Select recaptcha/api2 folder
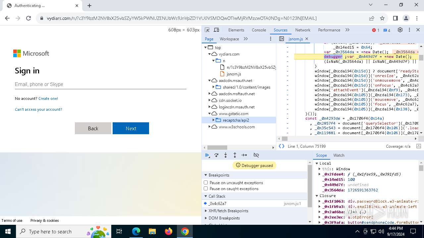The height and width of the screenshot is (238, 424). tap(236, 120)
